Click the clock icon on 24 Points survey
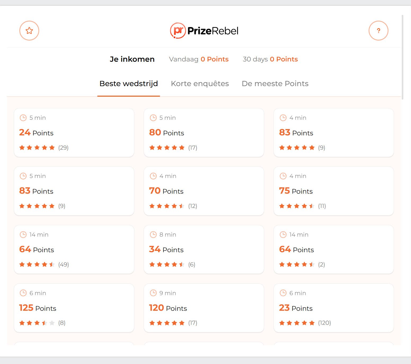The height and width of the screenshot is (364, 411). [x=23, y=118]
